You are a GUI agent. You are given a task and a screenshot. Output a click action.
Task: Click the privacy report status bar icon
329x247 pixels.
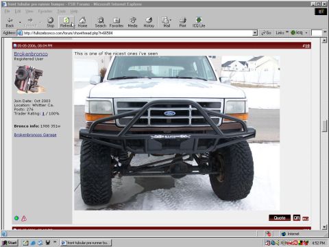(268, 234)
